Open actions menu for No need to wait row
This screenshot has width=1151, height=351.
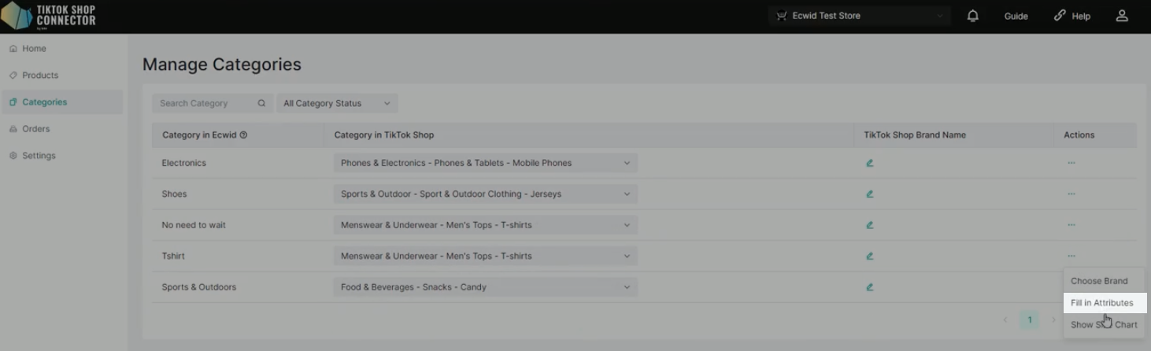[x=1071, y=225]
